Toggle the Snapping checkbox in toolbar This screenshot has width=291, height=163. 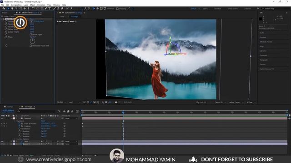point(117,9)
